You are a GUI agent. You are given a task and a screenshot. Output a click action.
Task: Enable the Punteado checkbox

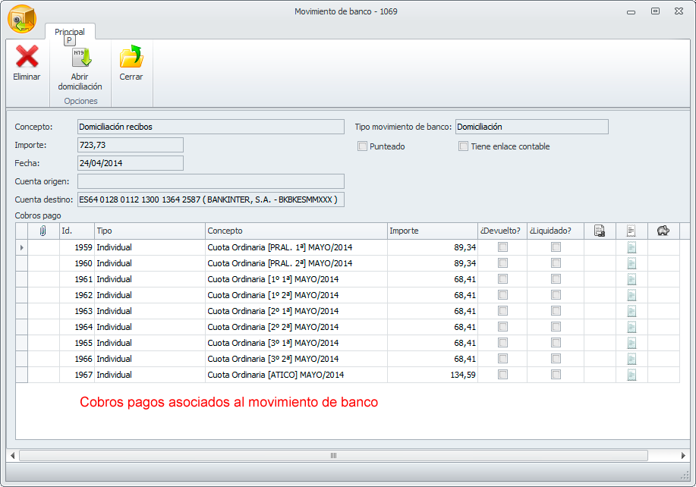(363, 146)
